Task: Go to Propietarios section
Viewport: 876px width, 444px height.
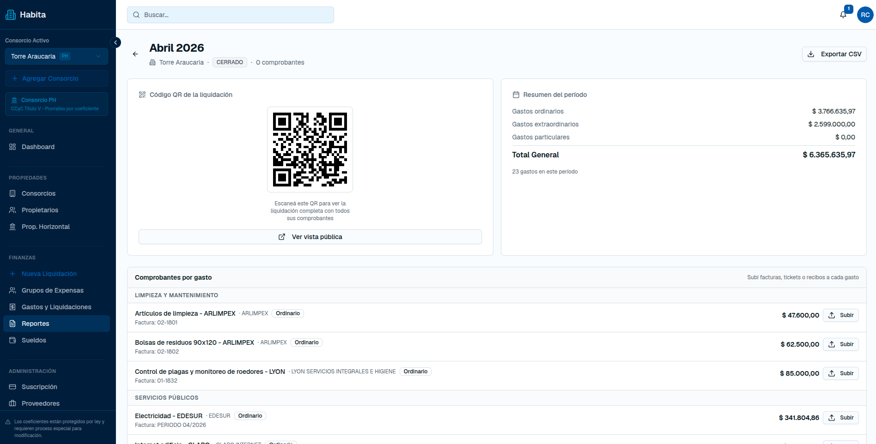Action: 56,210
